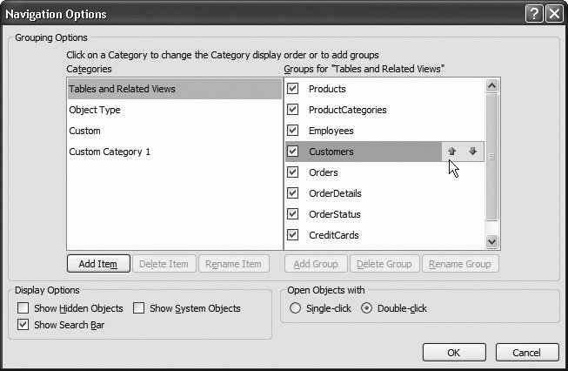Uncheck the Products group checkbox
568x371 pixels.
[x=293, y=89]
